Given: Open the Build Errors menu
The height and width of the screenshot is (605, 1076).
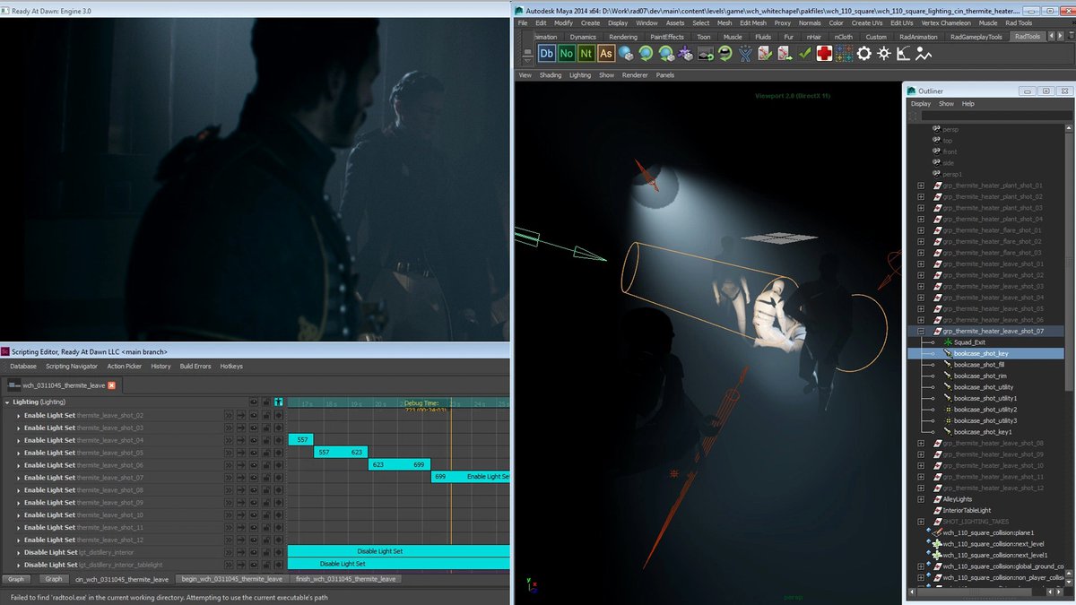Looking at the screenshot, I should pos(195,366).
